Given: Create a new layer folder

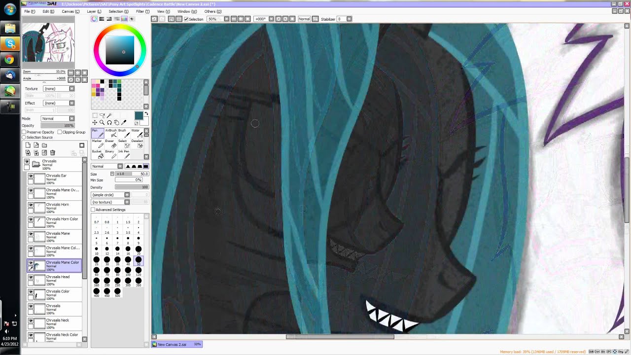Looking at the screenshot, I should point(44,145).
